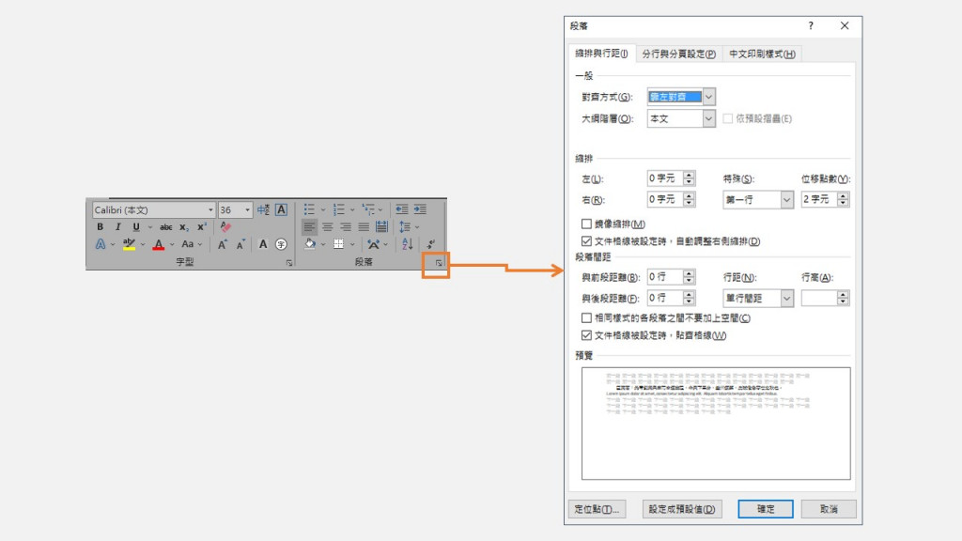The image size is (962, 541).
Task: Open 特殊(S) special indent dropdown
Action: pos(786,200)
